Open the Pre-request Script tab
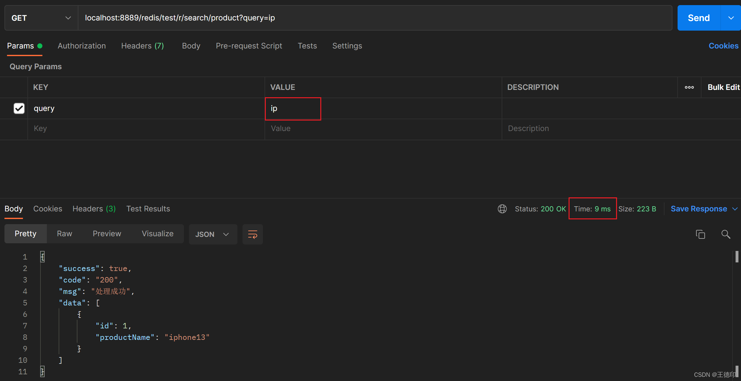The image size is (741, 381). click(249, 46)
